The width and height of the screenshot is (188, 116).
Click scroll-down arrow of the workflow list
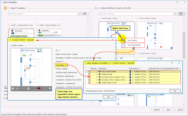pyautogui.click(x=184, y=105)
